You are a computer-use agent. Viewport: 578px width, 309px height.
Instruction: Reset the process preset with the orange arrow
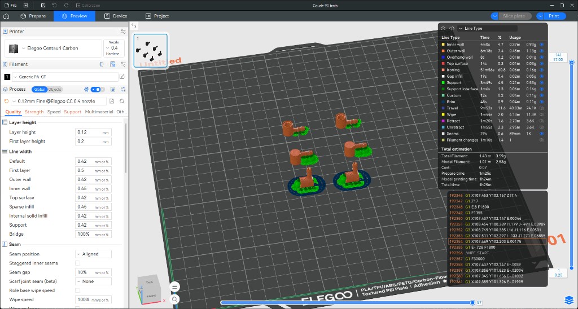6,101
